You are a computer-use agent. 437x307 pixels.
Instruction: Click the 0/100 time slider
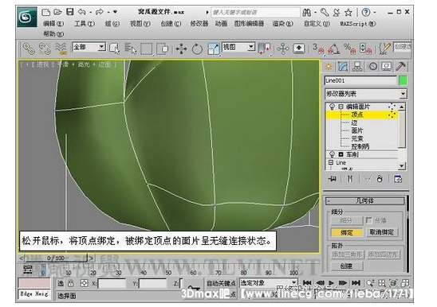pyautogui.click(x=56, y=258)
